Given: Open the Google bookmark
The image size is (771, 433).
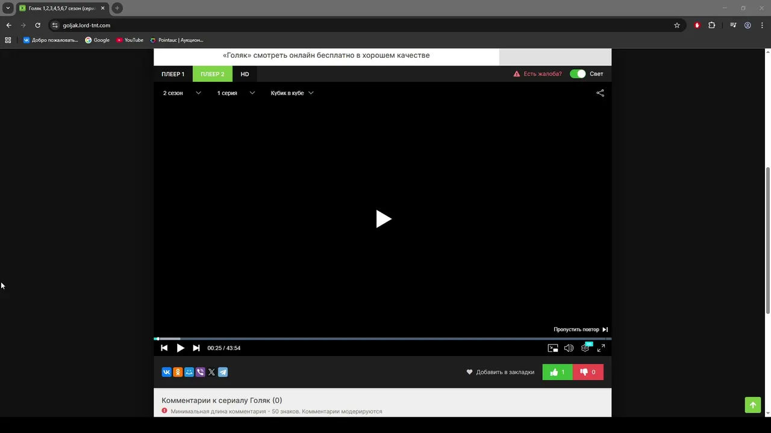Looking at the screenshot, I should [98, 40].
